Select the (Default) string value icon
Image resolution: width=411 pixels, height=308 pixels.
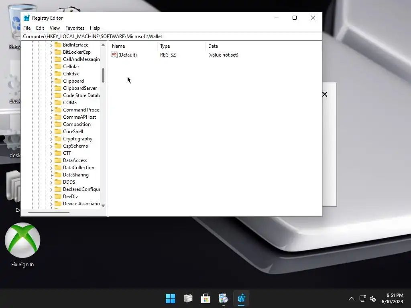point(114,55)
